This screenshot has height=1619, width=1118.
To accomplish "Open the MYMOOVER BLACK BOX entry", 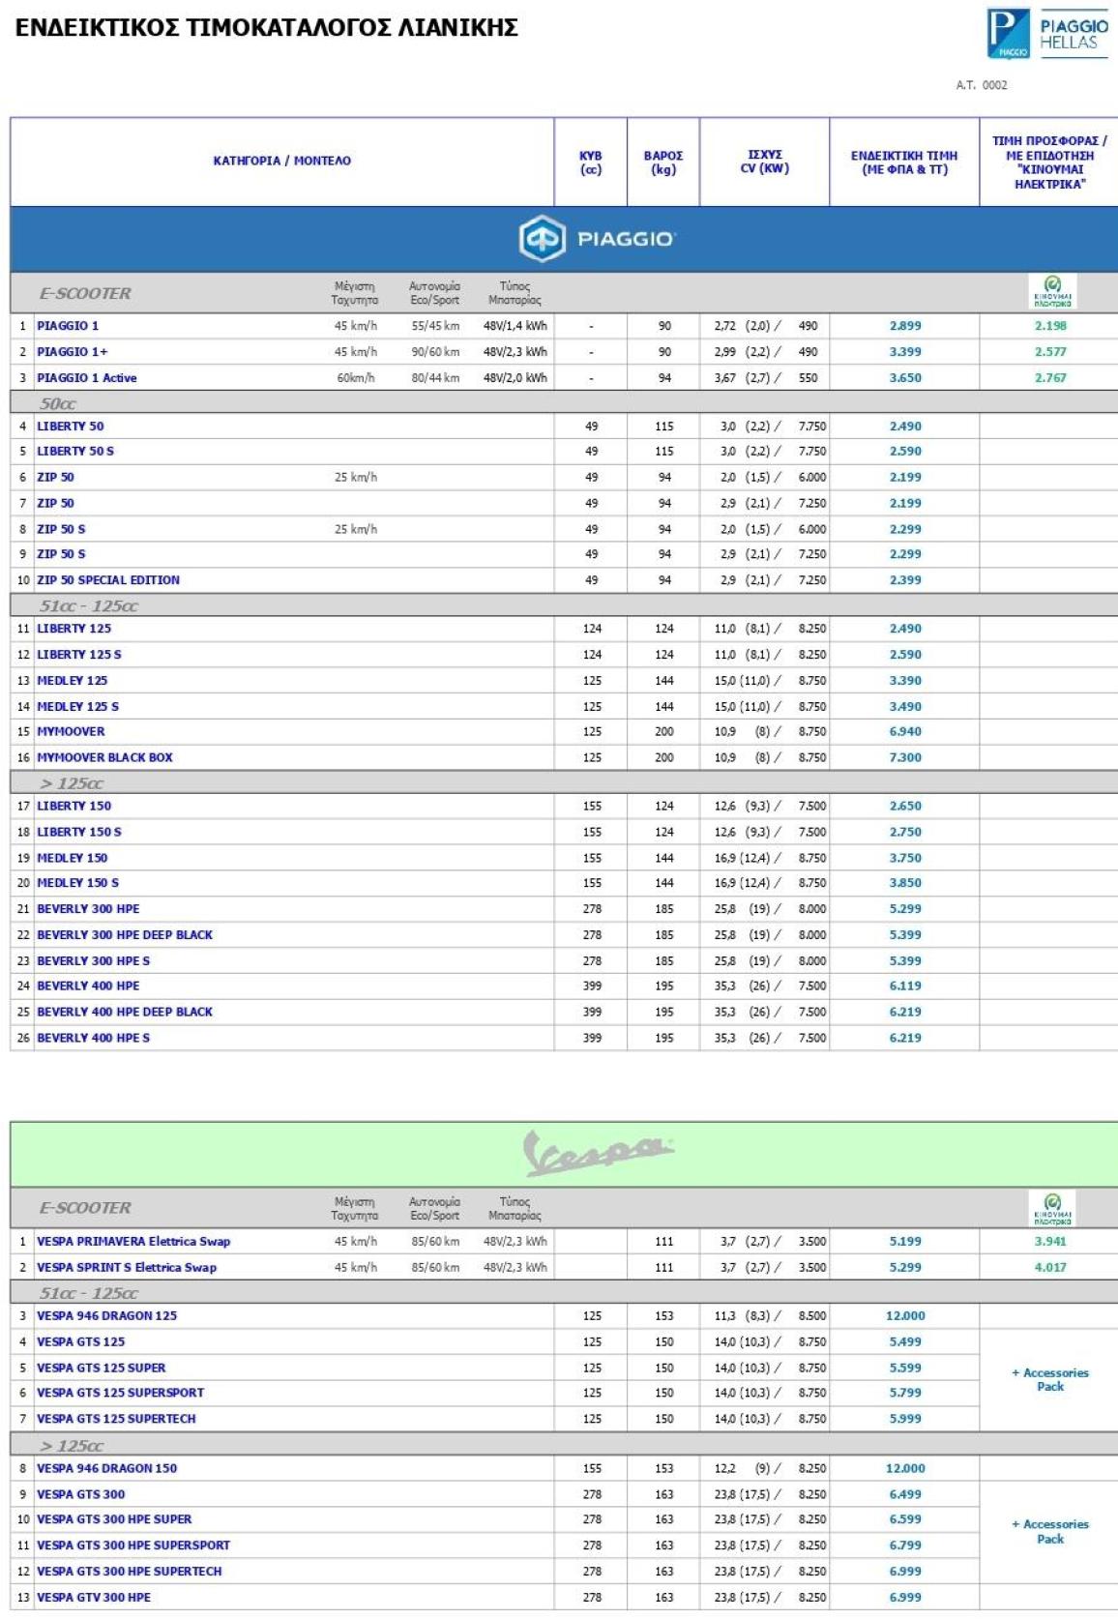I will click(x=104, y=757).
